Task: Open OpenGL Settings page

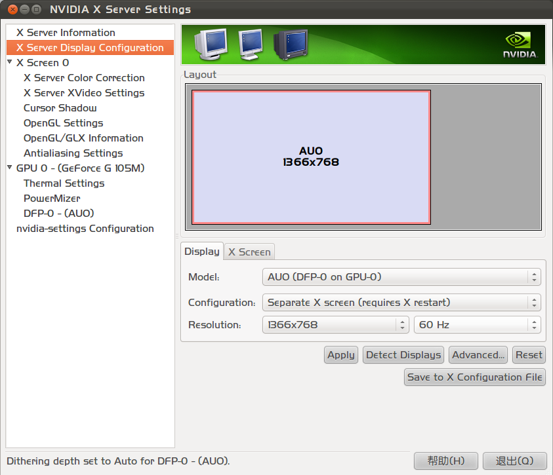Action: click(63, 123)
